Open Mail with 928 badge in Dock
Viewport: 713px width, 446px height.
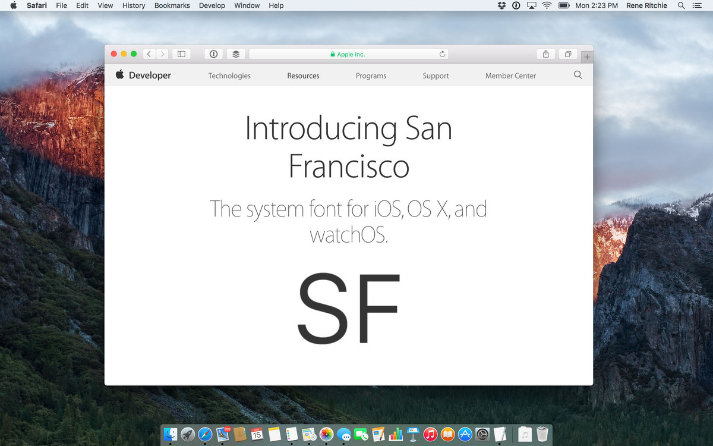coord(223,435)
